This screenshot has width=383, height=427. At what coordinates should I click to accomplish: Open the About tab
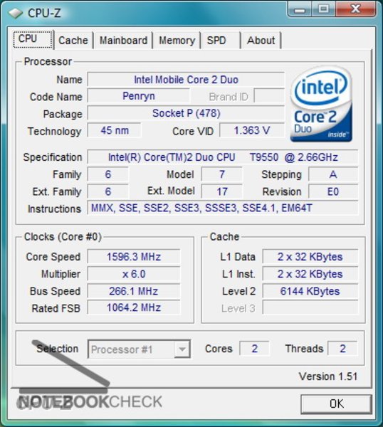[x=261, y=41]
